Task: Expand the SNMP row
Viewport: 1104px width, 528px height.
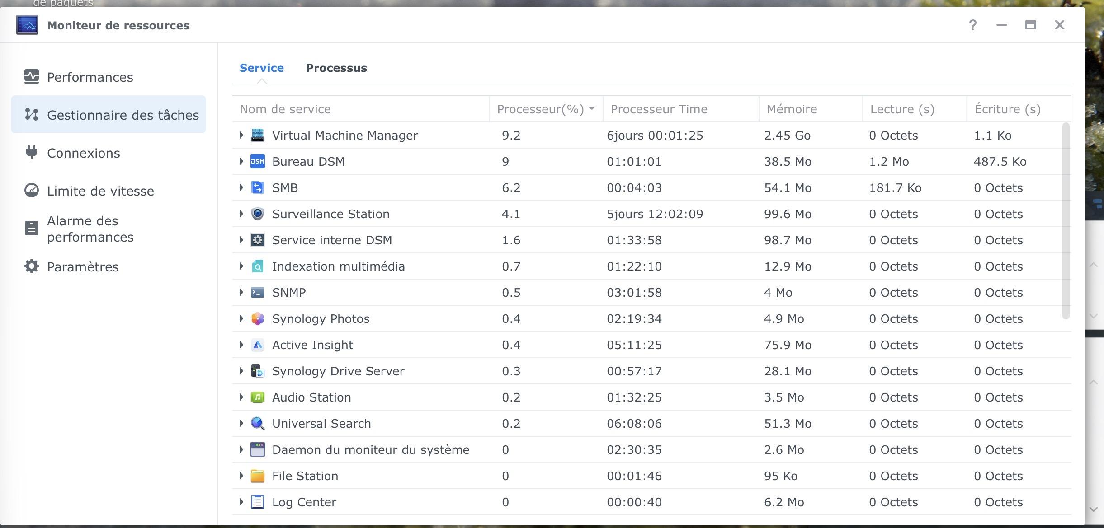Action: 241,292
